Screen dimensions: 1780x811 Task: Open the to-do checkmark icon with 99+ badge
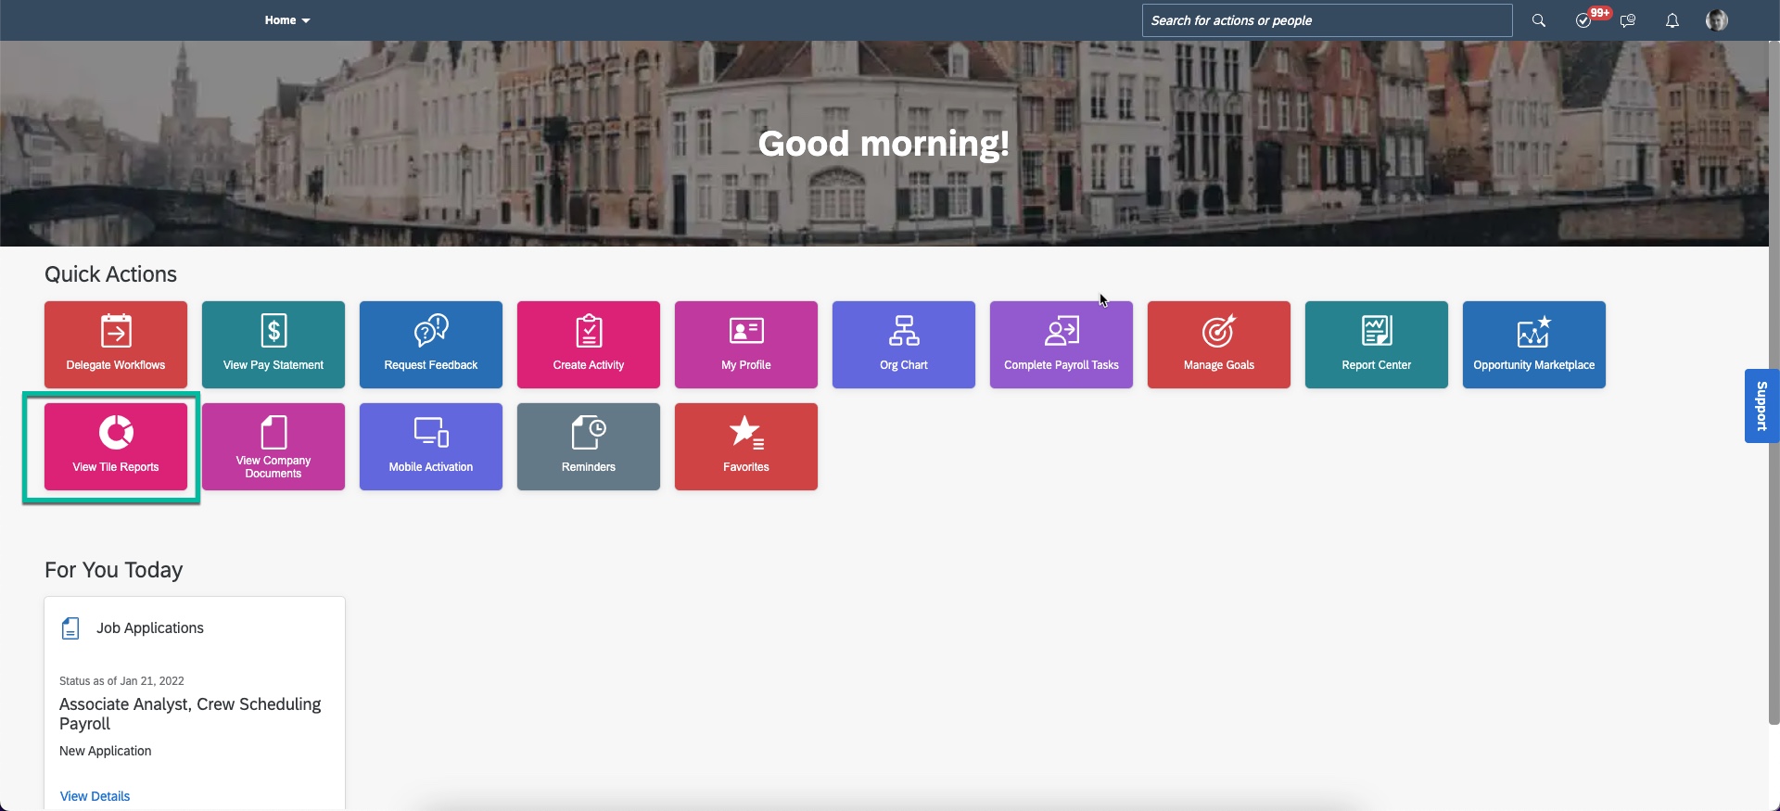pyautogui.click(x=1584, y=20)
